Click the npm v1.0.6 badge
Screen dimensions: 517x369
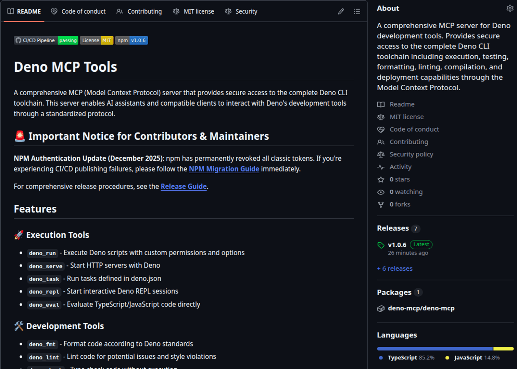[x=131, y=40]
